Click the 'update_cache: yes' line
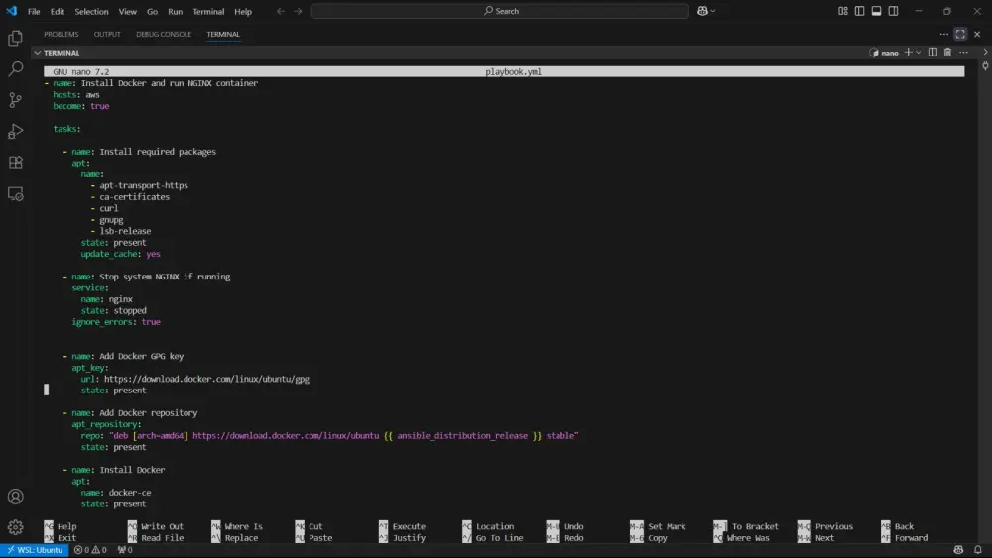Viewport: 992px width, 558px height. pyautogui.click(x=120, y=254)
